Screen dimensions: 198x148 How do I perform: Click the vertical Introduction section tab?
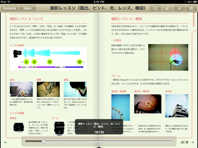[194, 19]
